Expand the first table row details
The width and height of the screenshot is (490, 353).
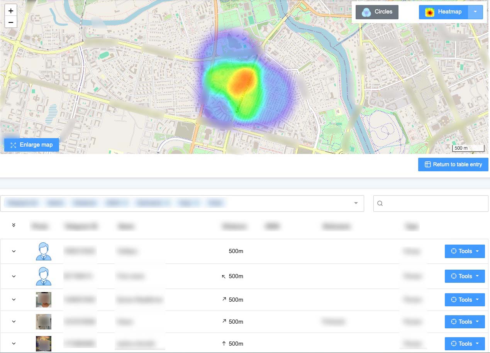click(14, 251)
